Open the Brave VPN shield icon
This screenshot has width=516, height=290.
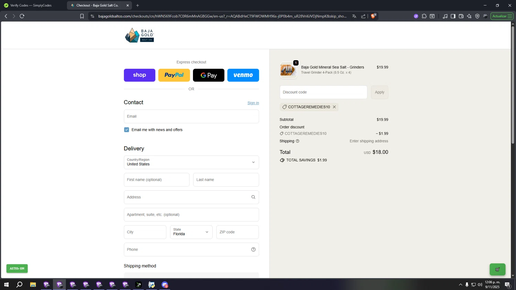coord(477,16)
